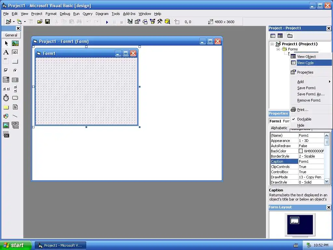This screenshot has width=333, height=250.
Task: Select the Shape control tool
Action: pos(6,116)
